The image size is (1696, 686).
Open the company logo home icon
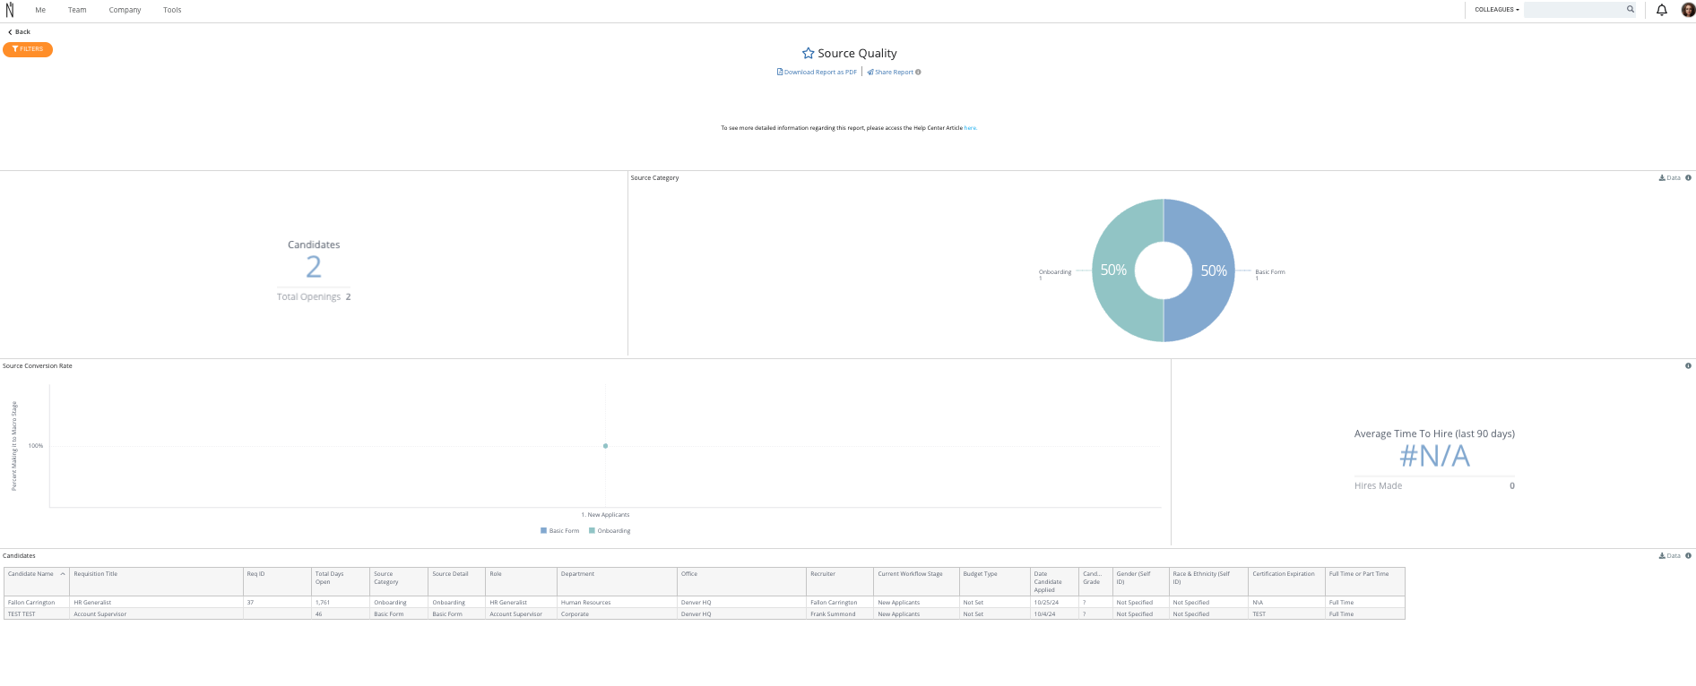[10, 10]
